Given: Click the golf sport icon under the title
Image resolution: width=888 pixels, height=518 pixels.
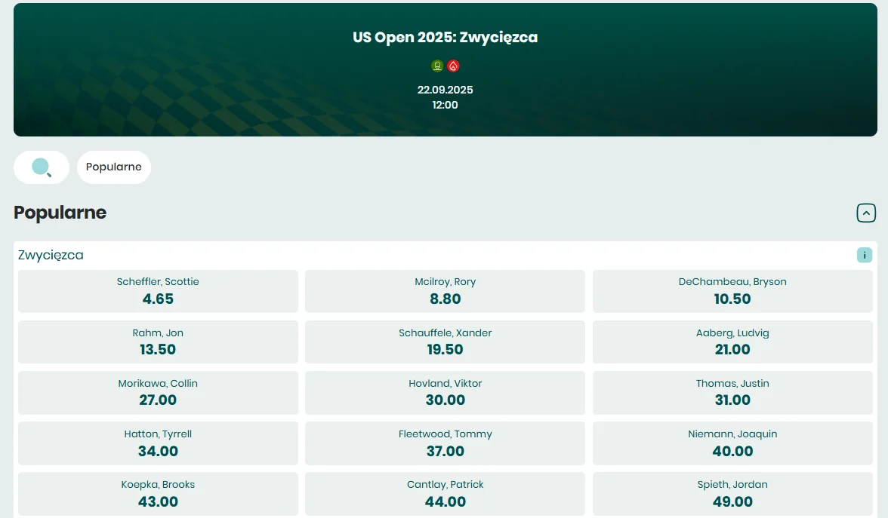Looking at the screenshot, I should pyautogui.click(x=436, y=66).
